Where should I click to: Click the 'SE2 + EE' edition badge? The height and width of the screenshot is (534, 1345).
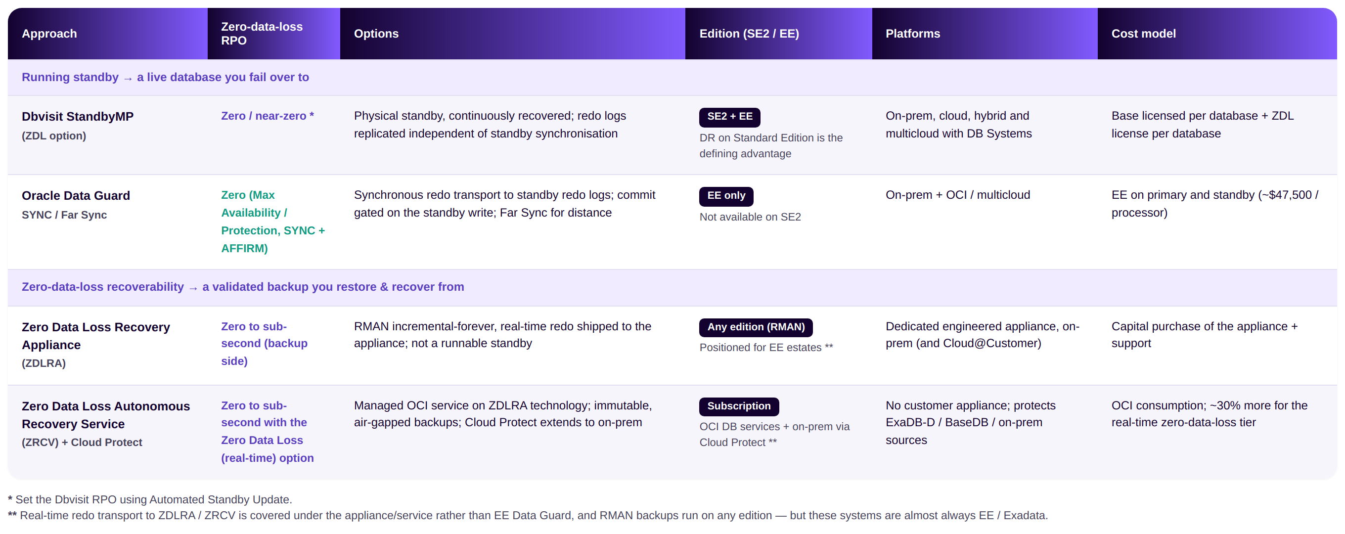tap(729, 117)
